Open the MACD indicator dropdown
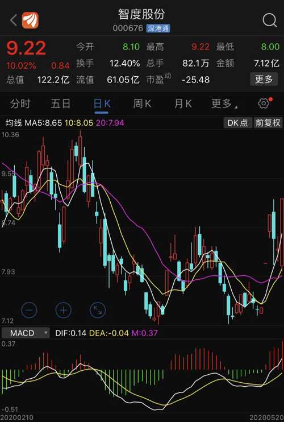 [26, 333]
